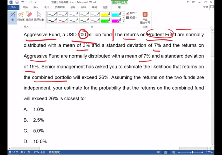Viewport: 222px width, 155px height.
Task: Pick the thin gray pen style
Action: (x=95, y=14)
